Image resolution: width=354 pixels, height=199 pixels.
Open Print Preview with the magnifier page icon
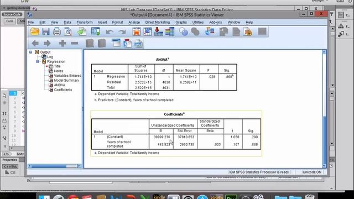pyautogui.click(x=67, y=32)
